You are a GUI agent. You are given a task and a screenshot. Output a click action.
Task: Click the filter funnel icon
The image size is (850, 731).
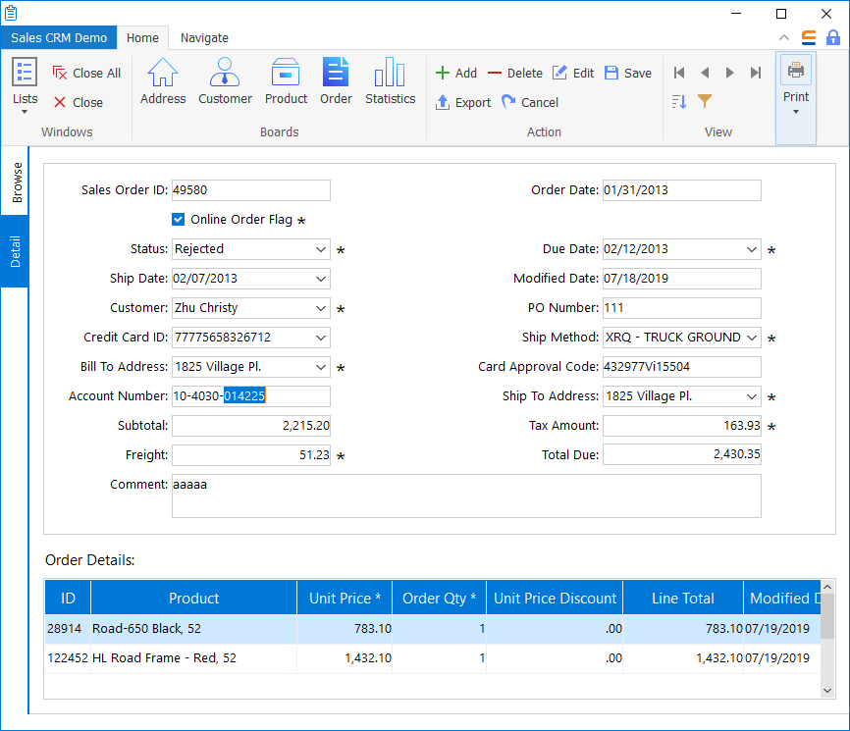click(x=705, y=101)
